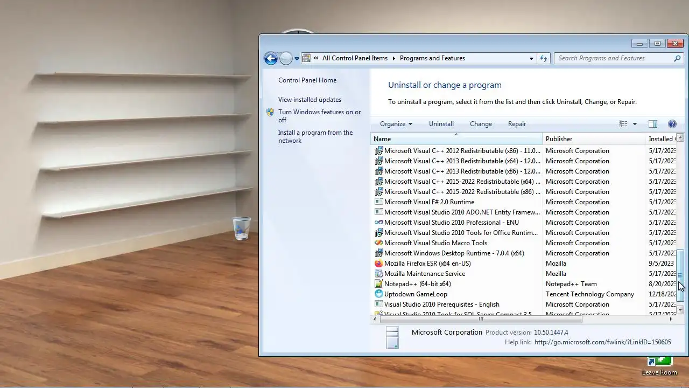Image resolution: width=689 pixels, height=388 pixels.
Task: Maximize the Programs and Features window
Action: (657, 44)
